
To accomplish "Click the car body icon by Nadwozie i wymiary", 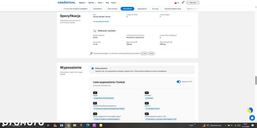I will (95, 31).
